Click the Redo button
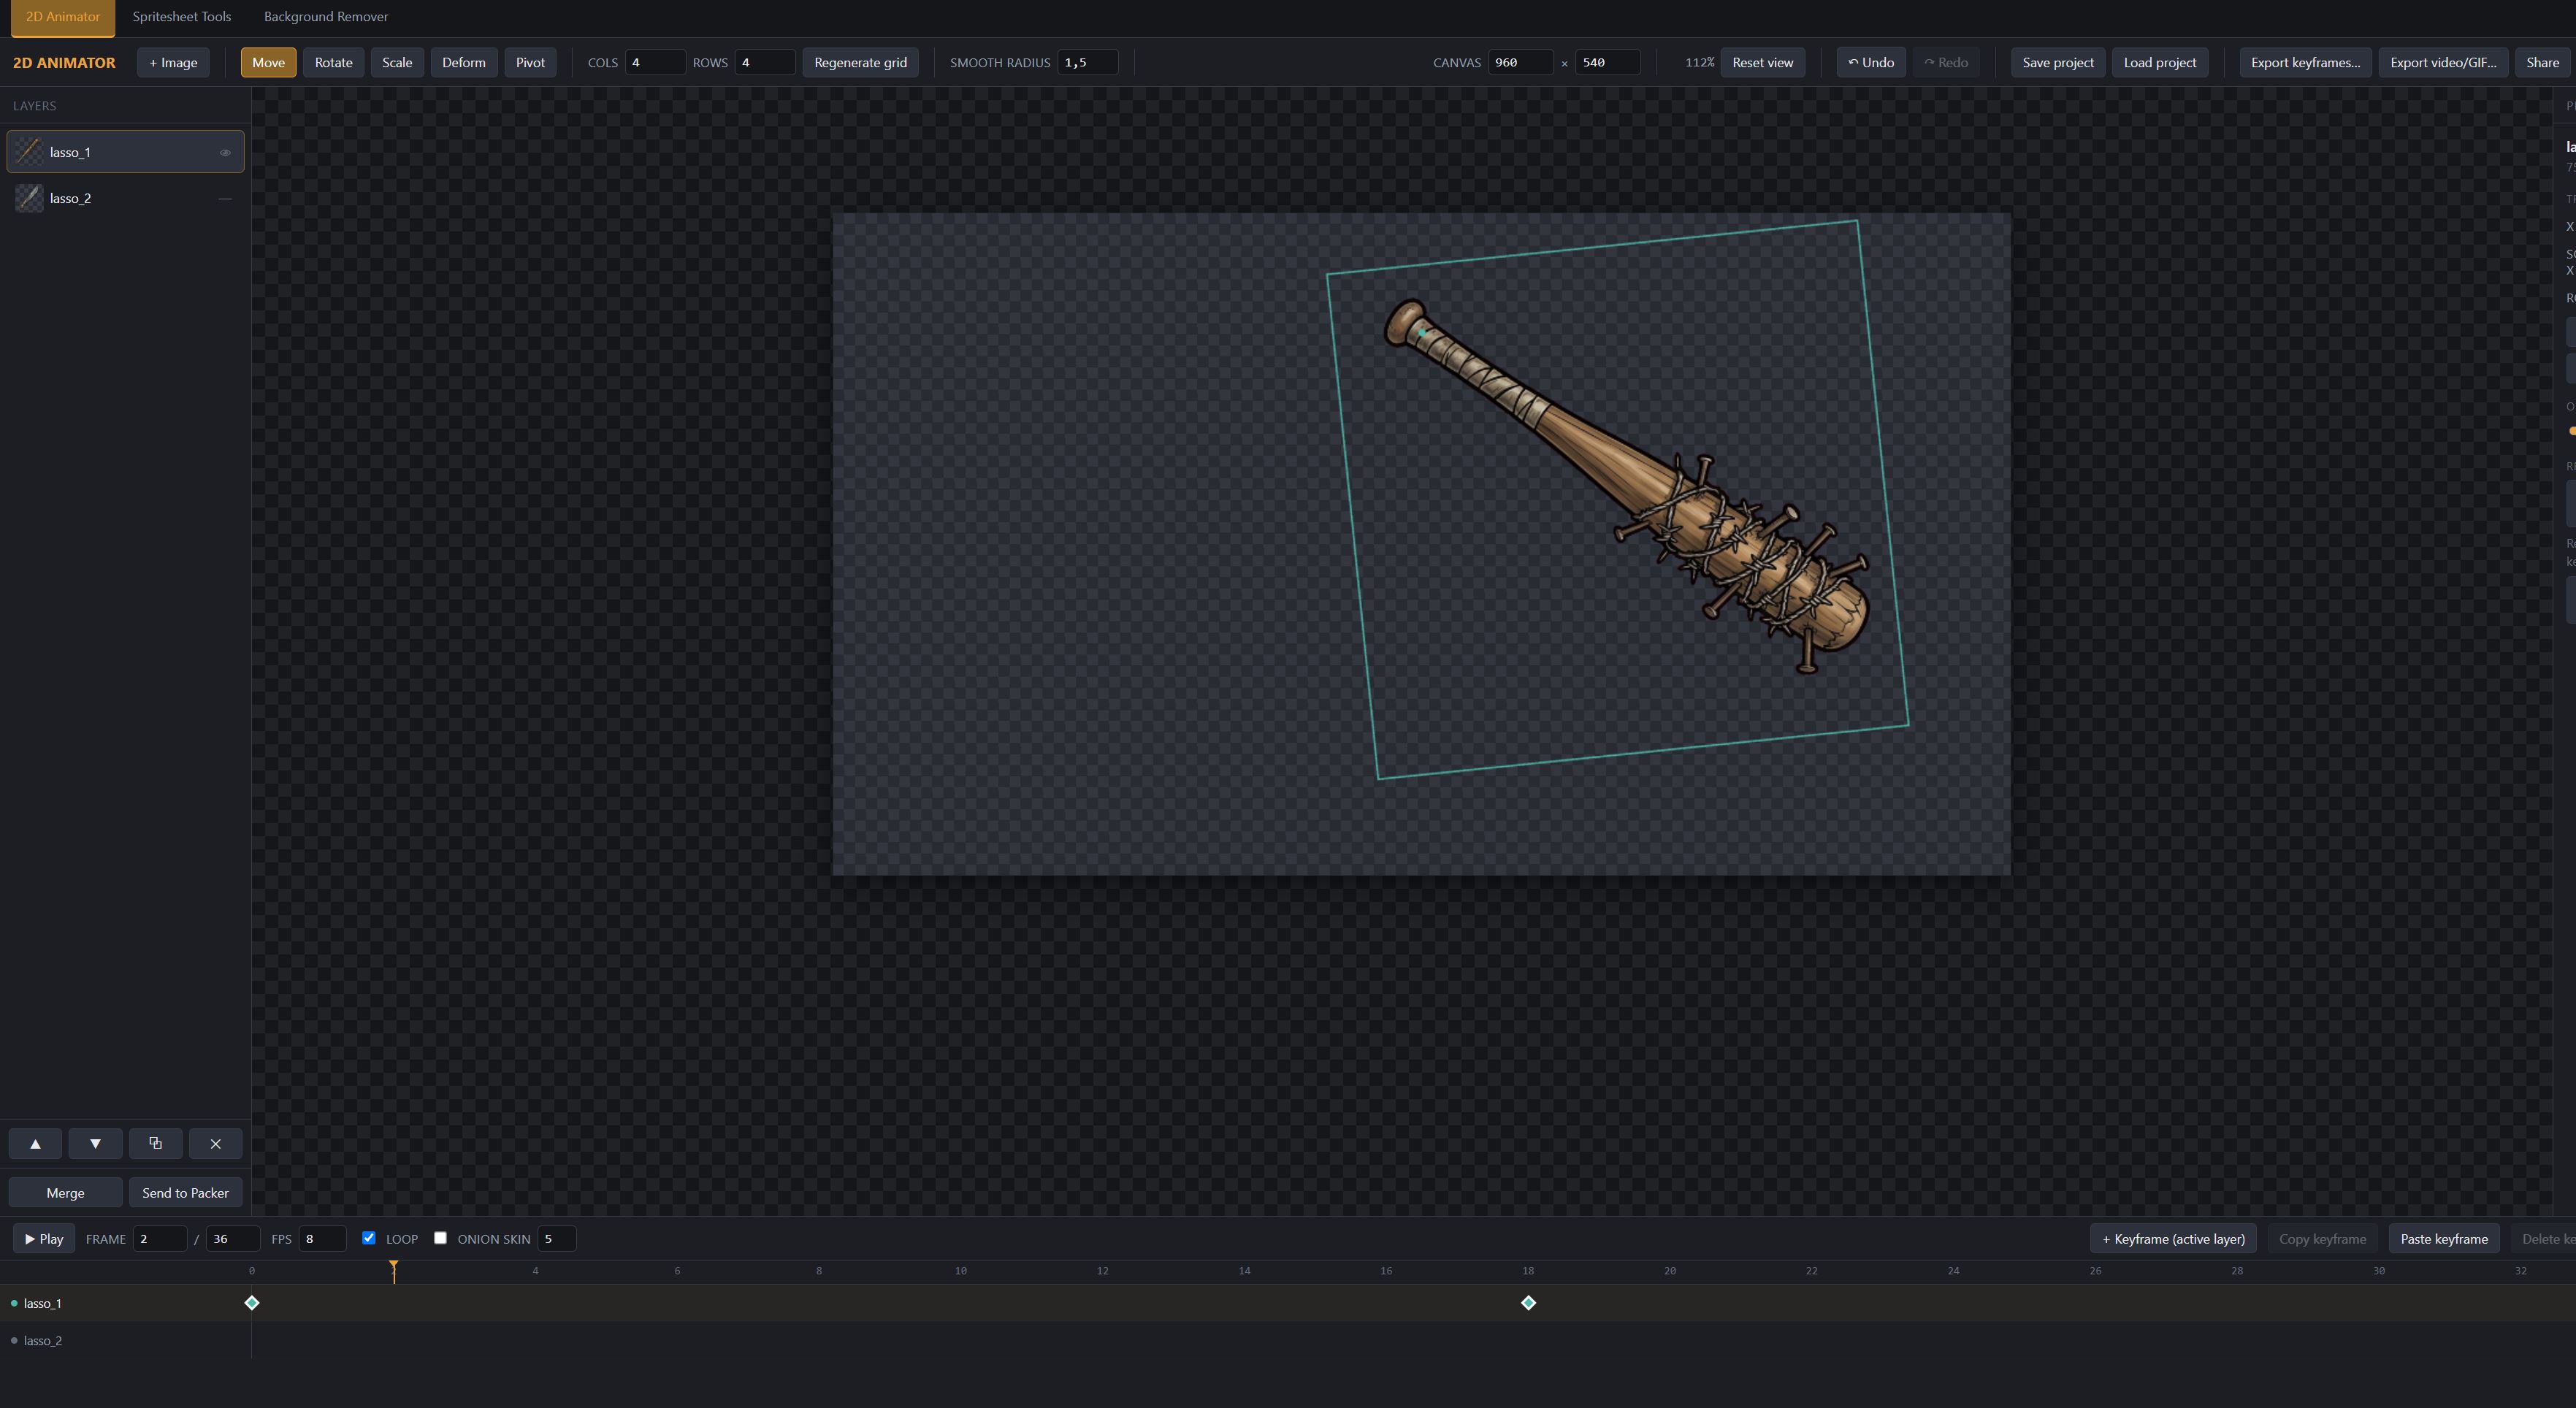 point(1946,62)
